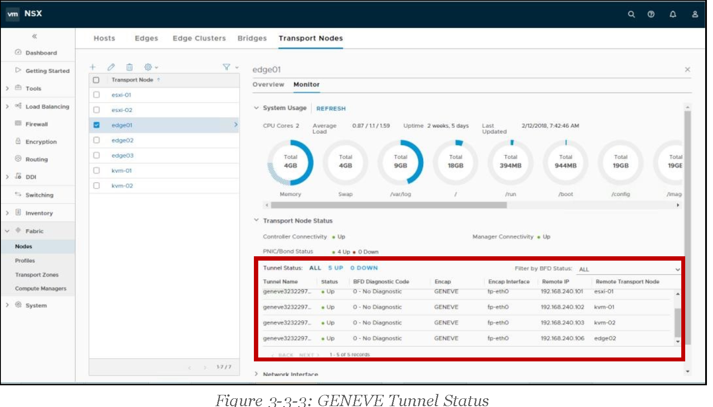Viewport: 713px width, 407px height.
Task: Open the kvm-01 transport node link
Action: coord(122,171)
